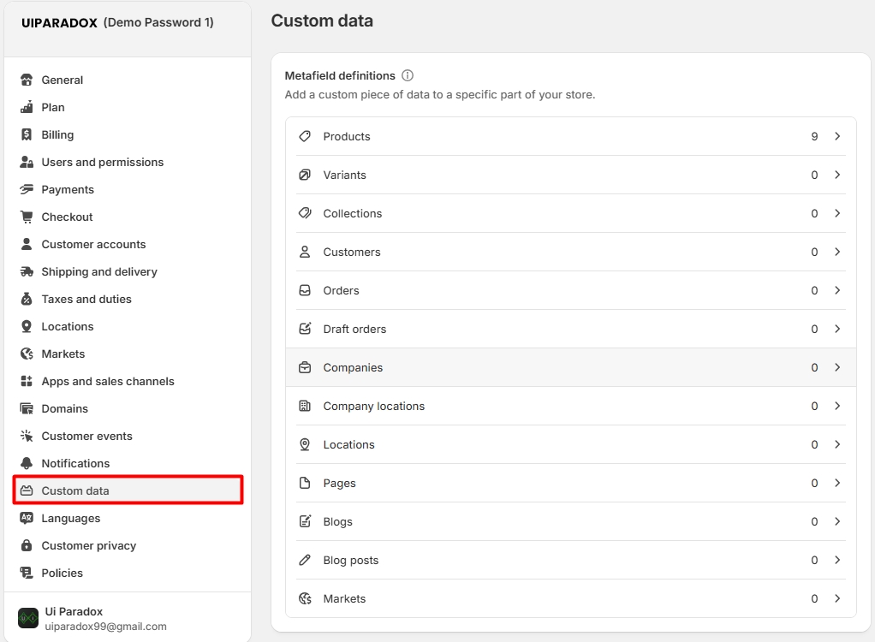Click the Markets globe icon in sidebar
Screen dimensions: 875x642
[x=27, y=354]
